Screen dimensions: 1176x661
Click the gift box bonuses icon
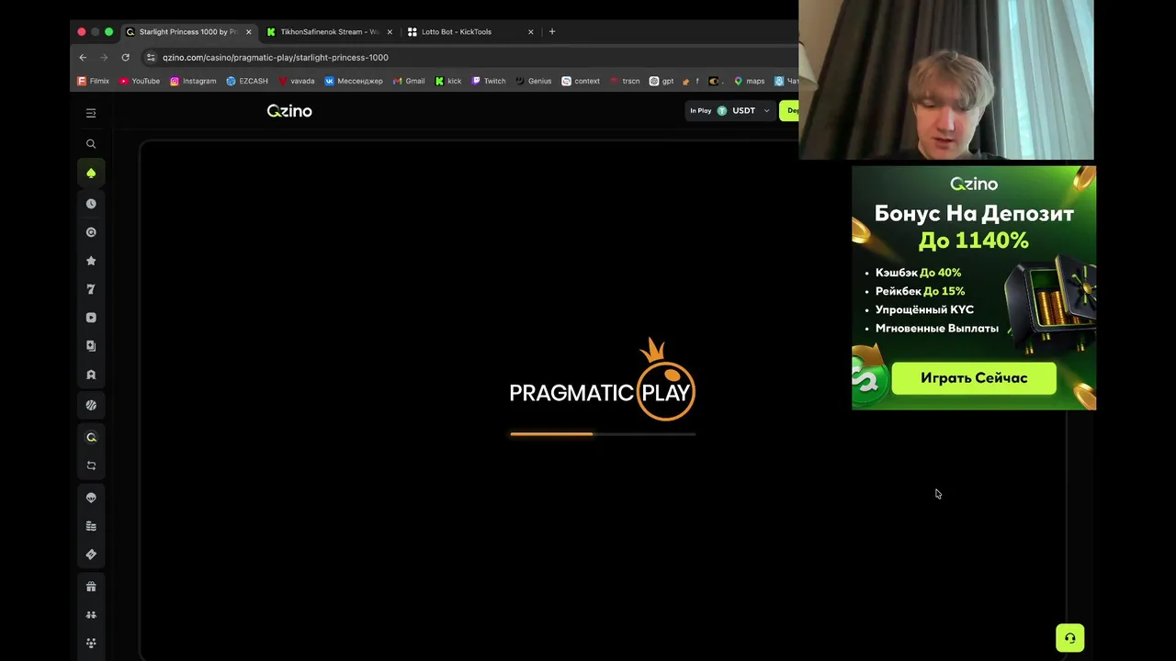(x=91, y=587)
